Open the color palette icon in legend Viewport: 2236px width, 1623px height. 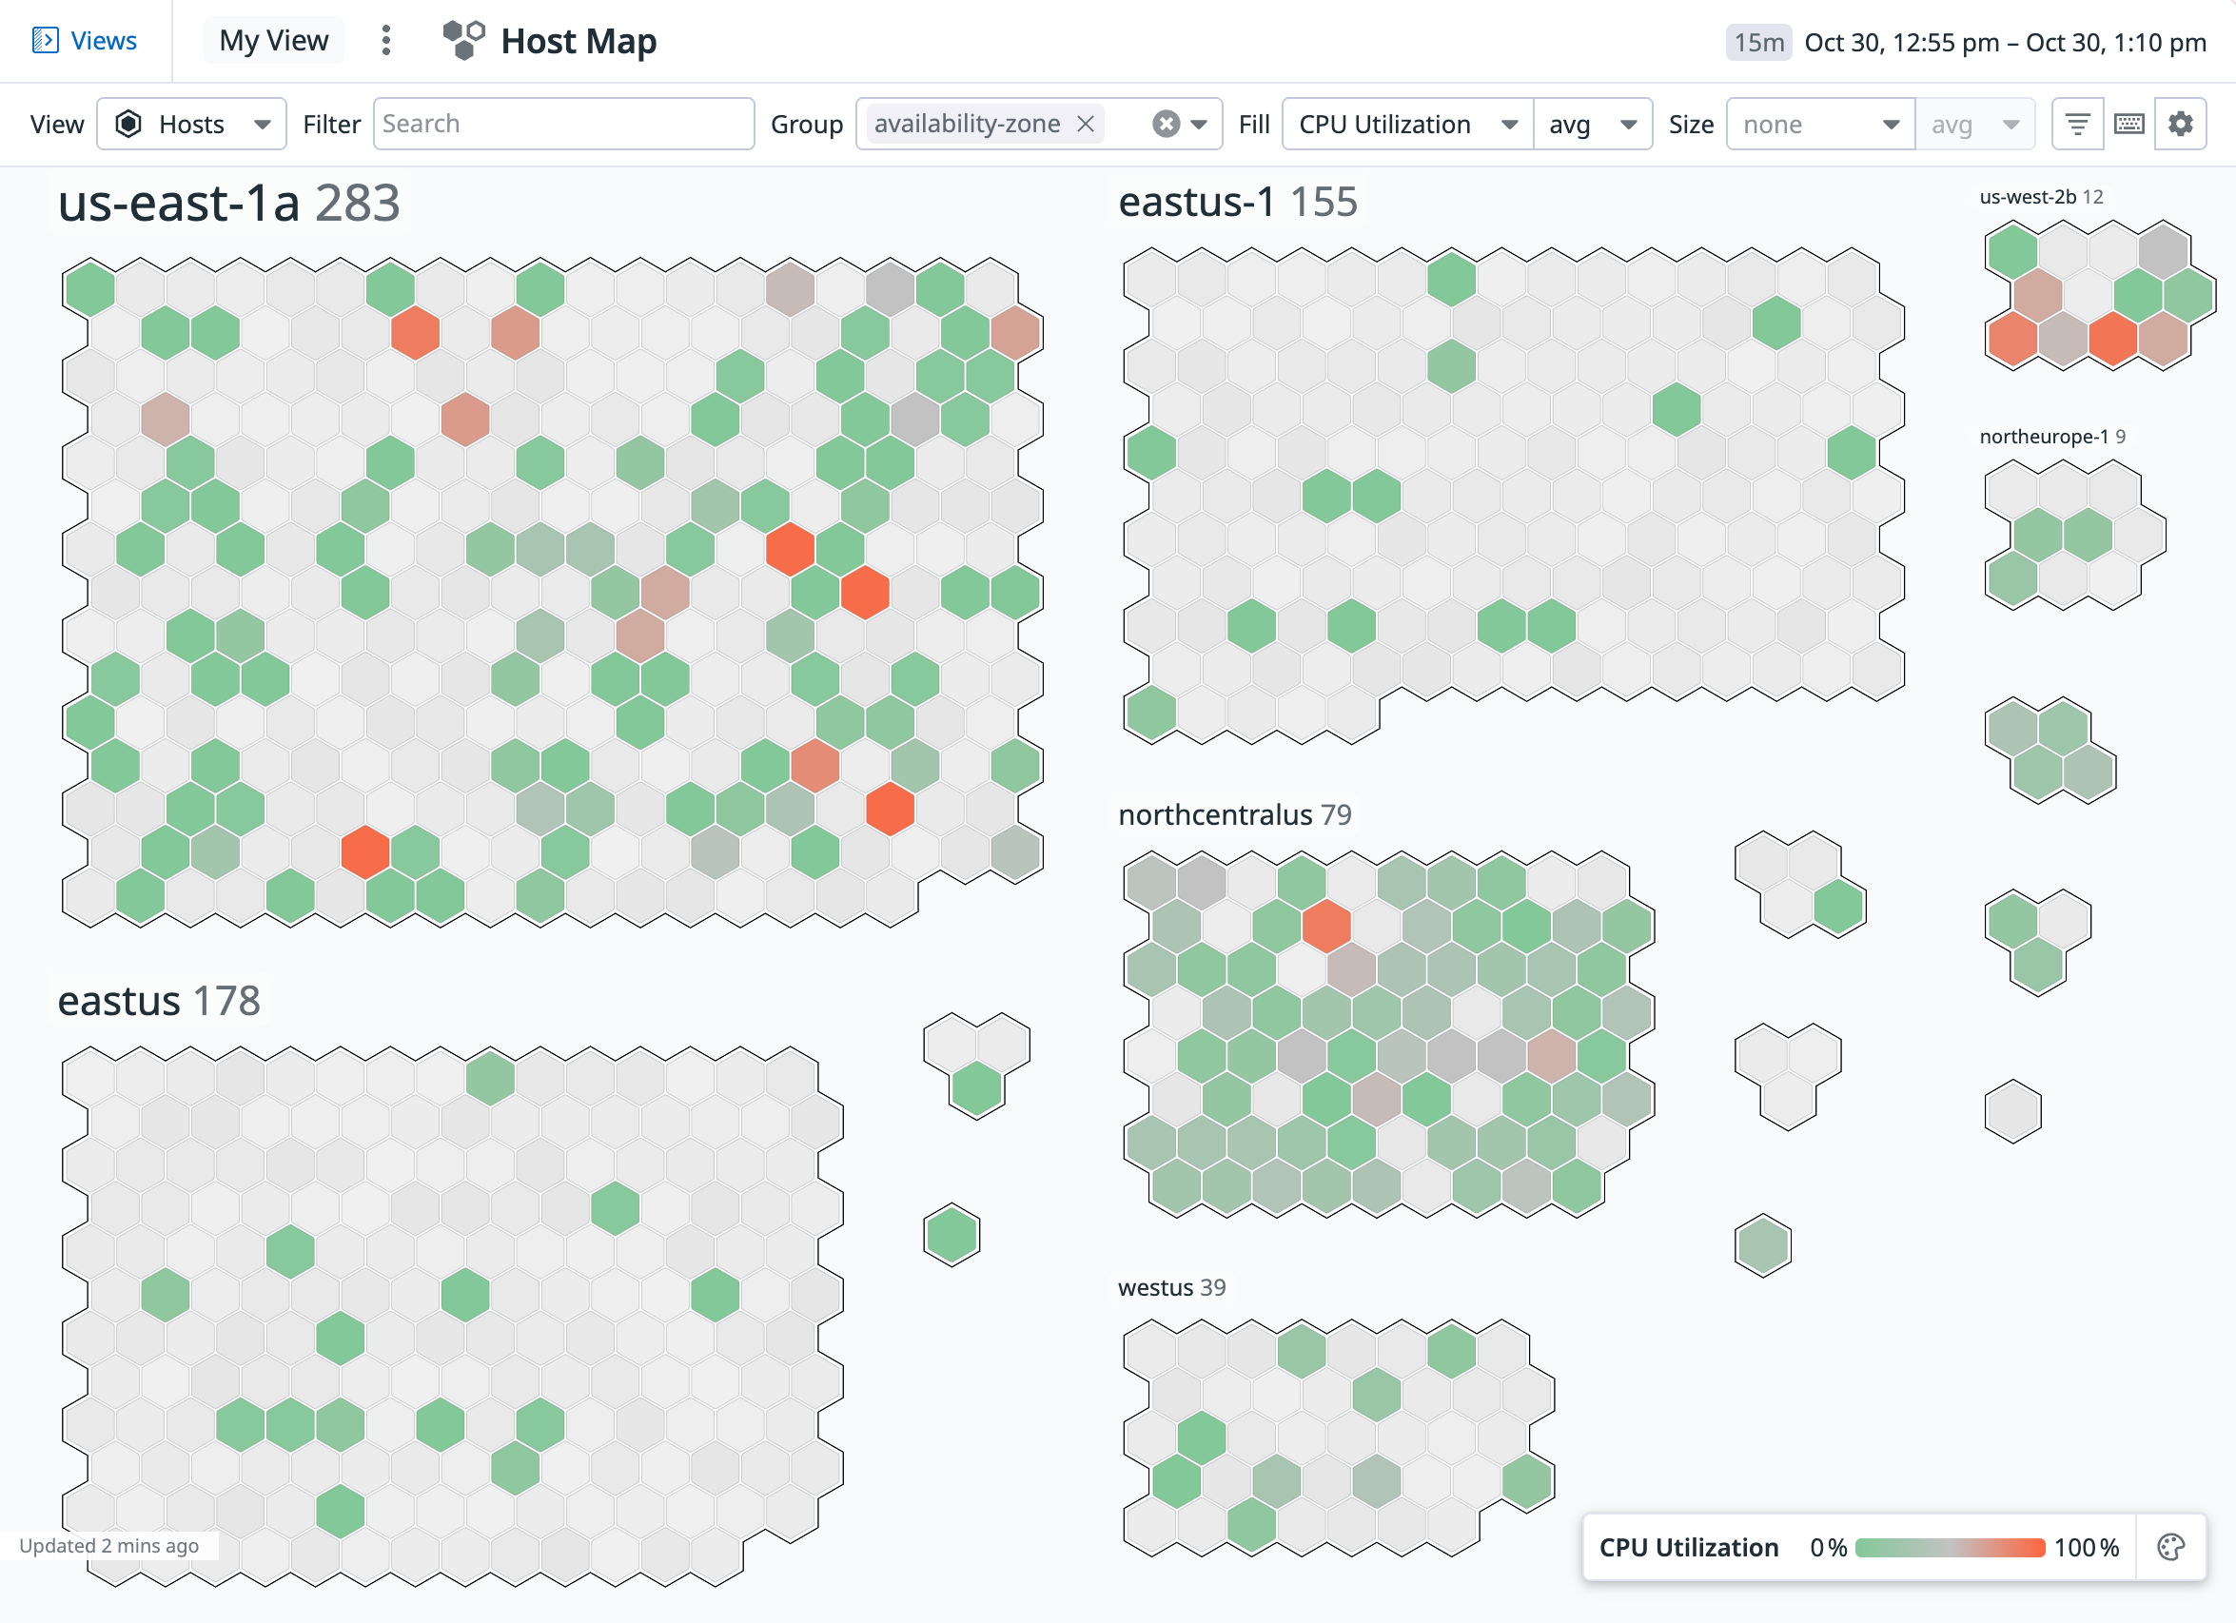coord(2170,1547)
